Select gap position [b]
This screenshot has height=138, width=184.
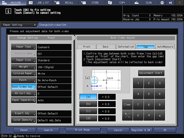(x=88, y=104)
